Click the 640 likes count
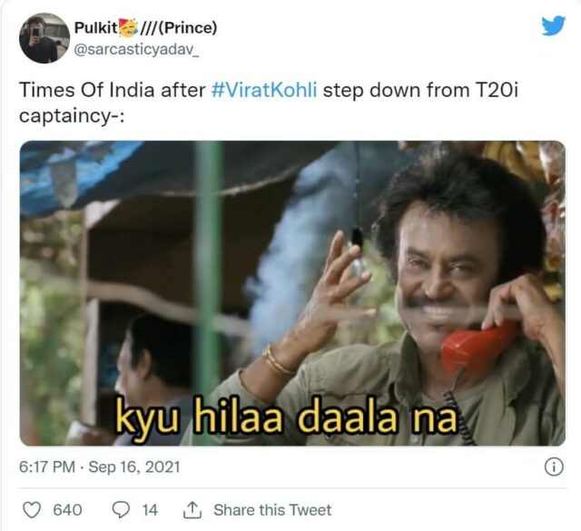The width and height of the screenshot is (581, 531). [67, 510]
